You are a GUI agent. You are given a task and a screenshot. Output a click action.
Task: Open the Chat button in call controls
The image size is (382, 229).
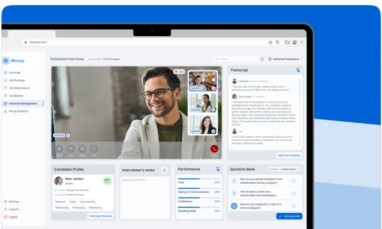point(94,149)
